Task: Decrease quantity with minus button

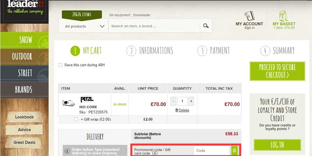Action: pyautogui.click(x=173, y=101)
